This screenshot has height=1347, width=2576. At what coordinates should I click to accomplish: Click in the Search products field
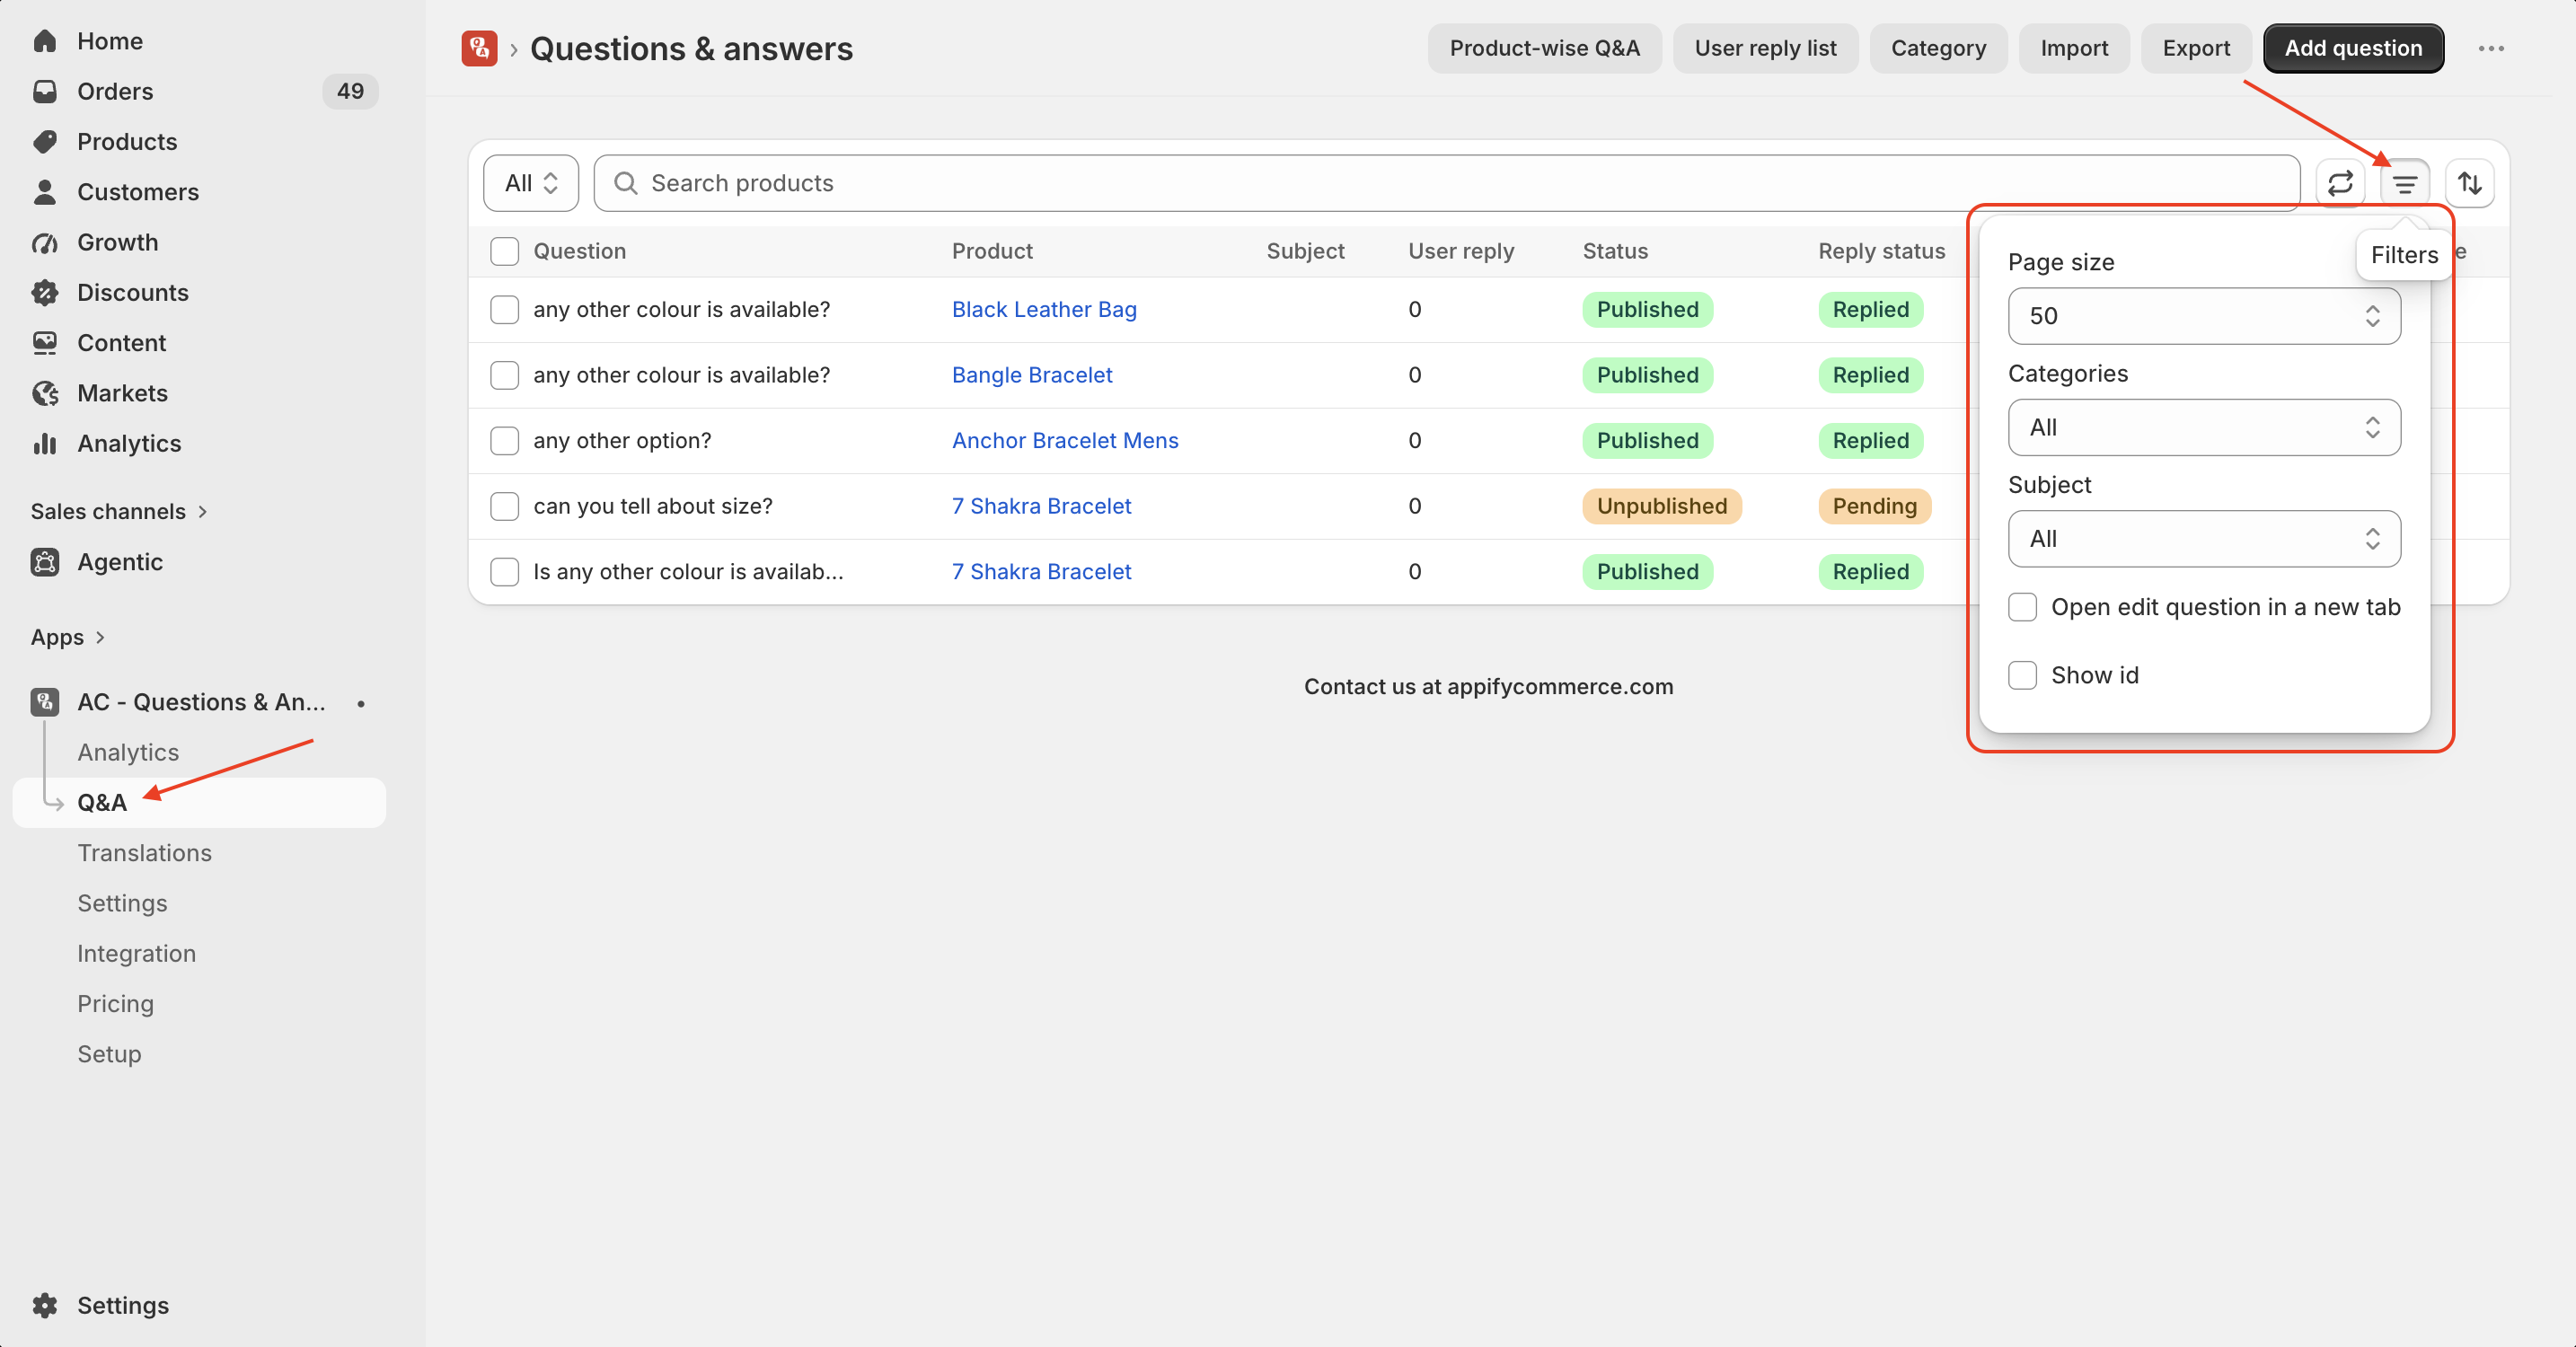(1446, 183)
